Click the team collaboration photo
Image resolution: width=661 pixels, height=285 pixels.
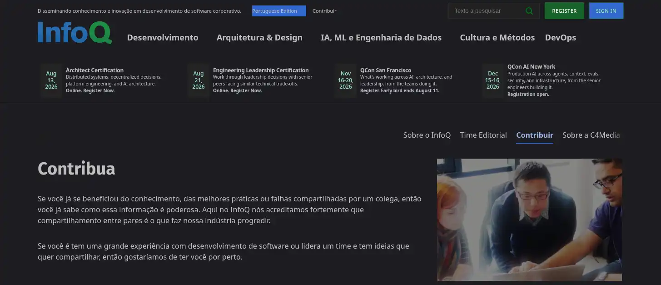tap(529, 220)
